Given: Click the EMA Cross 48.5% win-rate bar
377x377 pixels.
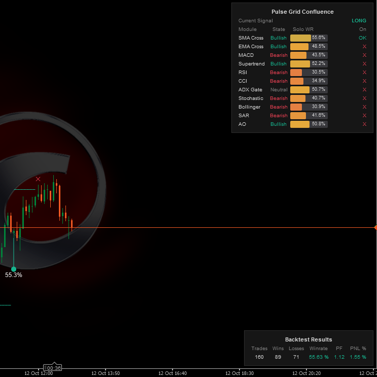Looking at the screenshot, I should coord(309,46).
